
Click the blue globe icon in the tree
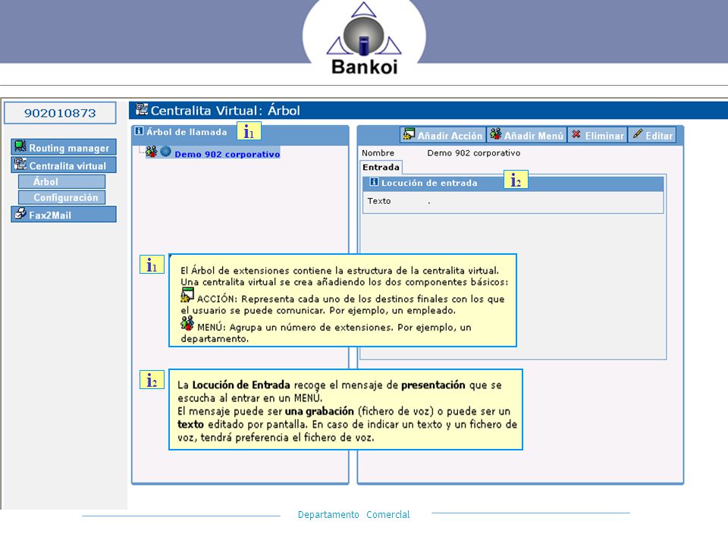tap(166, 152)
